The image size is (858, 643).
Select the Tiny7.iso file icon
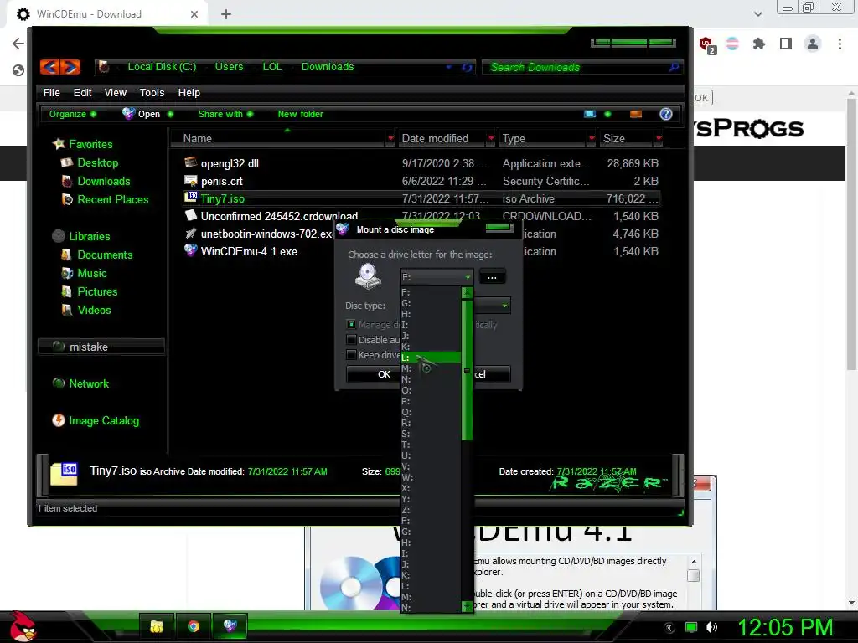click(x=190, y=198)
